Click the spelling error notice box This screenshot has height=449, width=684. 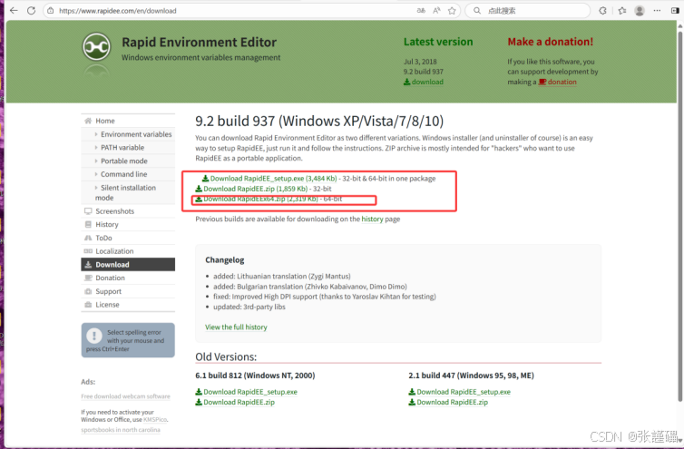pos(128,340)
